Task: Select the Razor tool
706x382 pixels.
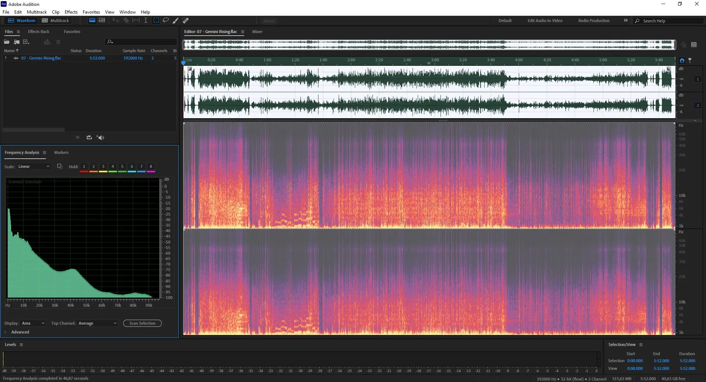Action: pyautogui.click(x=126, y=21)
